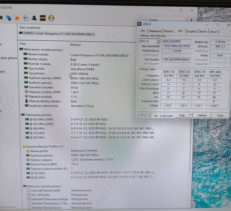This screenshot has width=231, height=211.
Task: Toggle Extended Temperature Range checkbox
Action: tap(29, 199)
